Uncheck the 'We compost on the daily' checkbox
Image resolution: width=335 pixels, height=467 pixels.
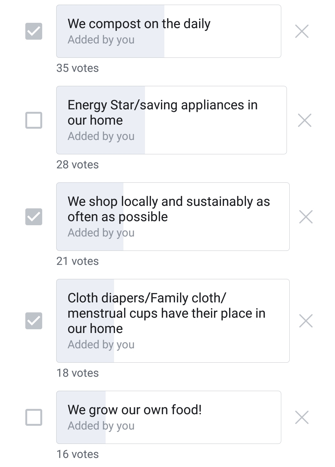pyautogui.click(x=34, y=31)
